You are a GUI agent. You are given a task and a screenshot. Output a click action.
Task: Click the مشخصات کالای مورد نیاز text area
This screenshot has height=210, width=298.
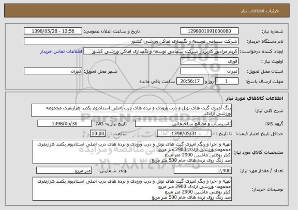click(x=132, y=152)
